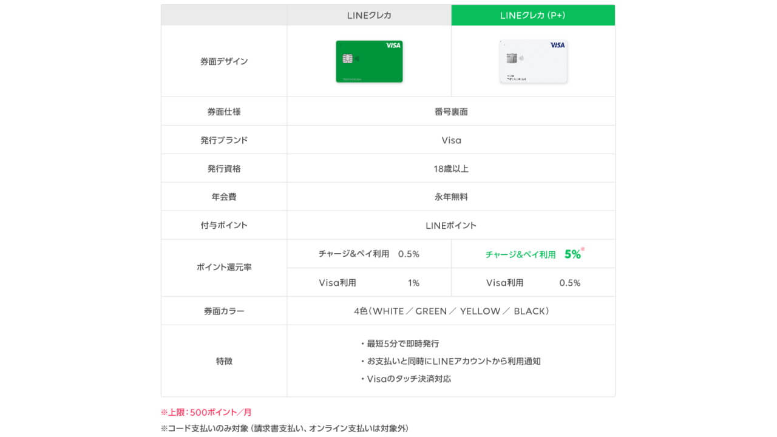This screenshot has height=437, width=777.
Task: Click the asterisk beside the 5% rate
Action: (x=583, y=249)
